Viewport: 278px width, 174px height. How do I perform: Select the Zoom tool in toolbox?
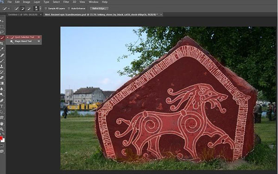tap(2, 129)
